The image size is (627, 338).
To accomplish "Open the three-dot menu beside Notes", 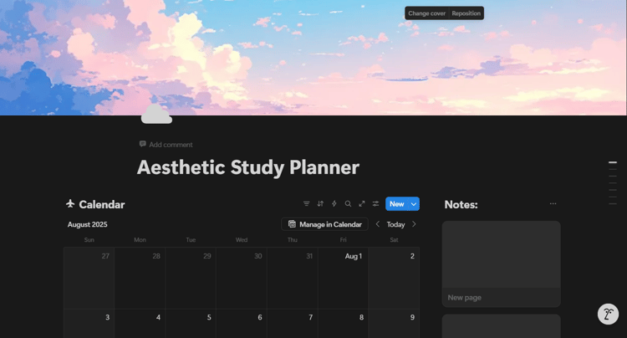I will pos(553,203).
